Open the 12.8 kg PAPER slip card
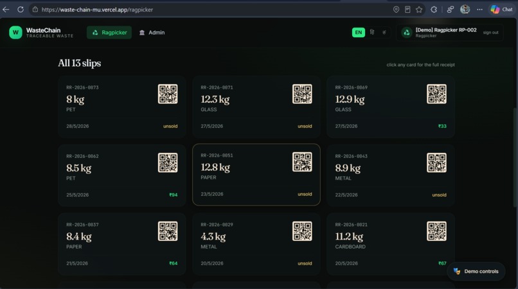This screenshot has height=289, width=518. click(x=256, y=175)
